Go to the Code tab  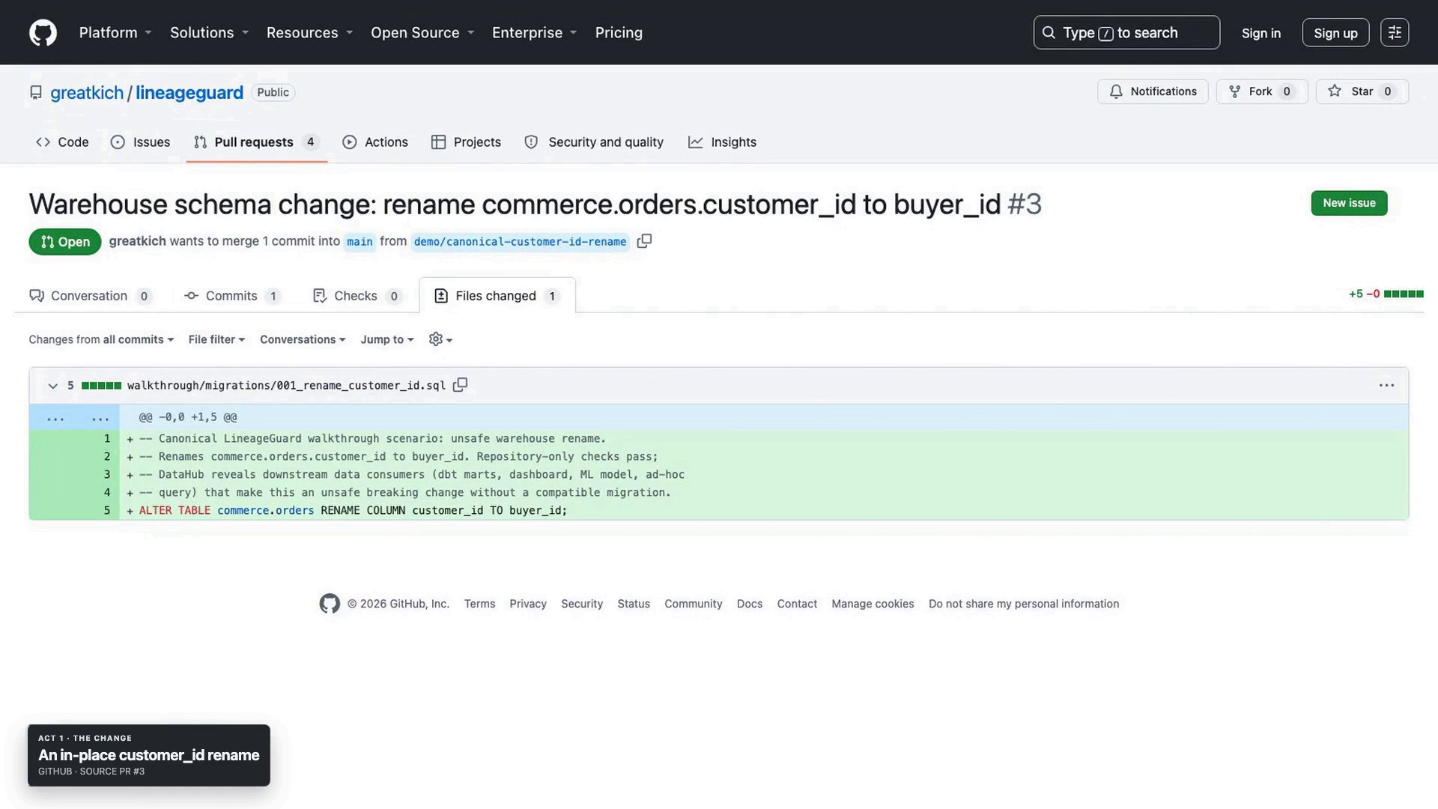(62, 142)
